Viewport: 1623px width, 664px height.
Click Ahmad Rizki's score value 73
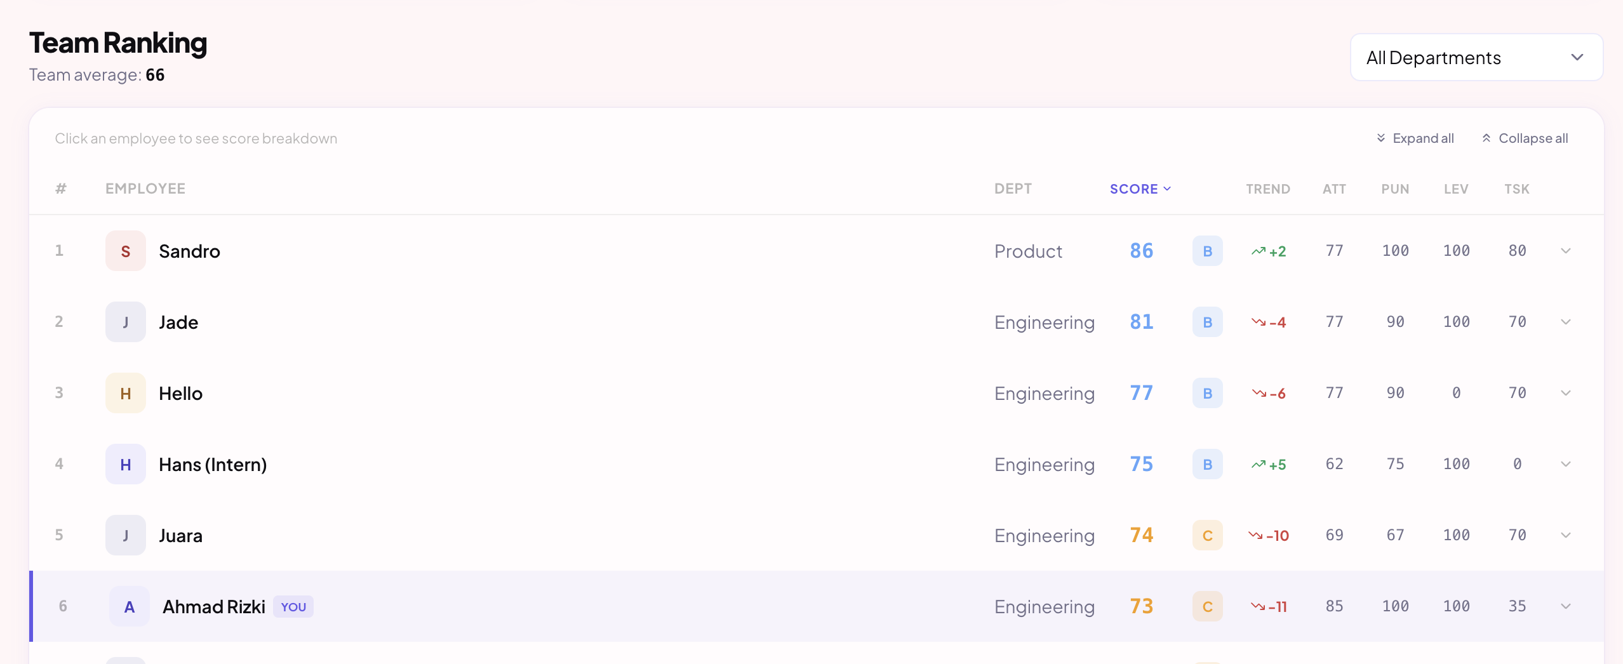[1141, 606]
